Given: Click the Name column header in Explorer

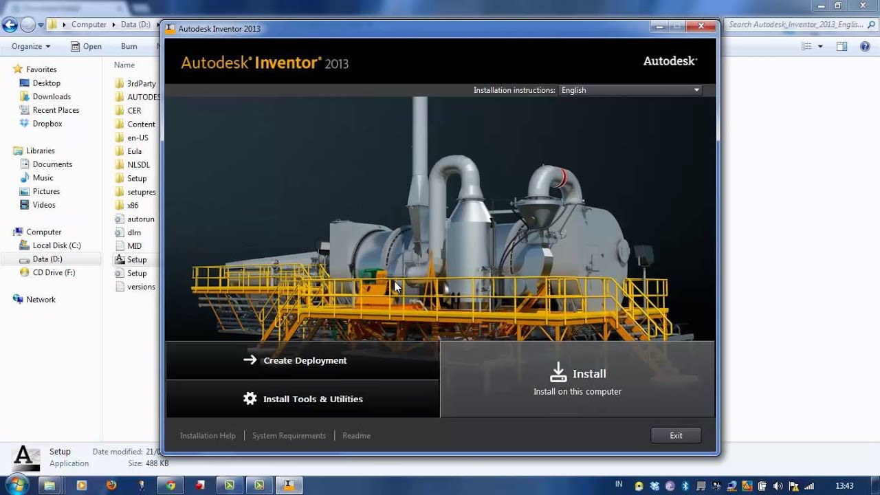Looking at the screenshot, I should (x=124, y=65).
